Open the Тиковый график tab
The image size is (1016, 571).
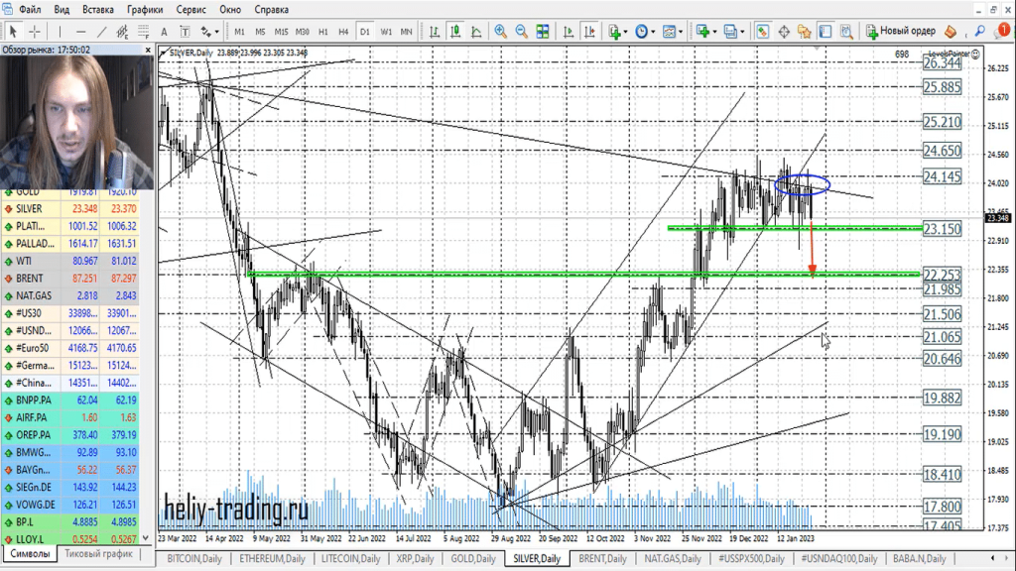99,554
